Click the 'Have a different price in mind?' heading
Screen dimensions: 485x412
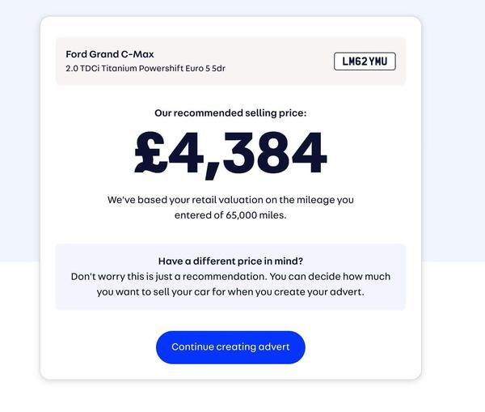coord(230,261)
